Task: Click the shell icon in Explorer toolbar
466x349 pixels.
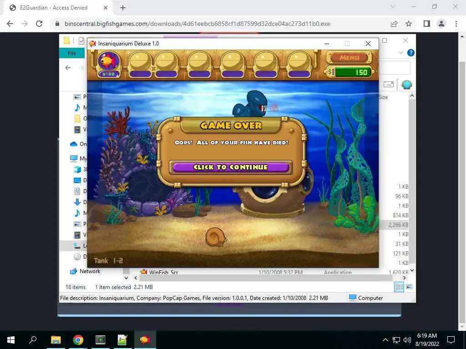Action: [406, 85]
